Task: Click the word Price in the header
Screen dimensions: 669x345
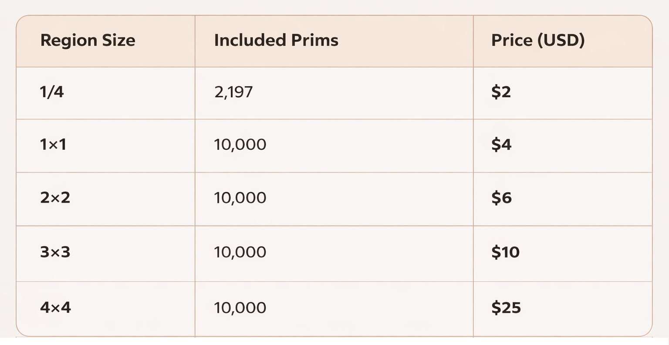Action: [x=511, y=40]
